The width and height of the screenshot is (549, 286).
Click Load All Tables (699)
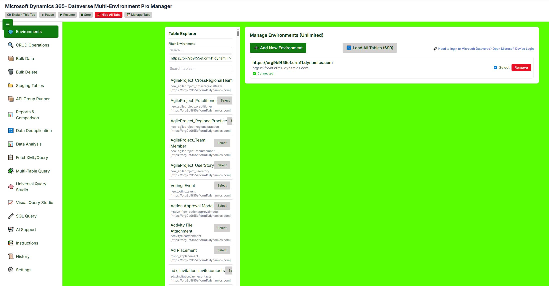coord(370,47)
